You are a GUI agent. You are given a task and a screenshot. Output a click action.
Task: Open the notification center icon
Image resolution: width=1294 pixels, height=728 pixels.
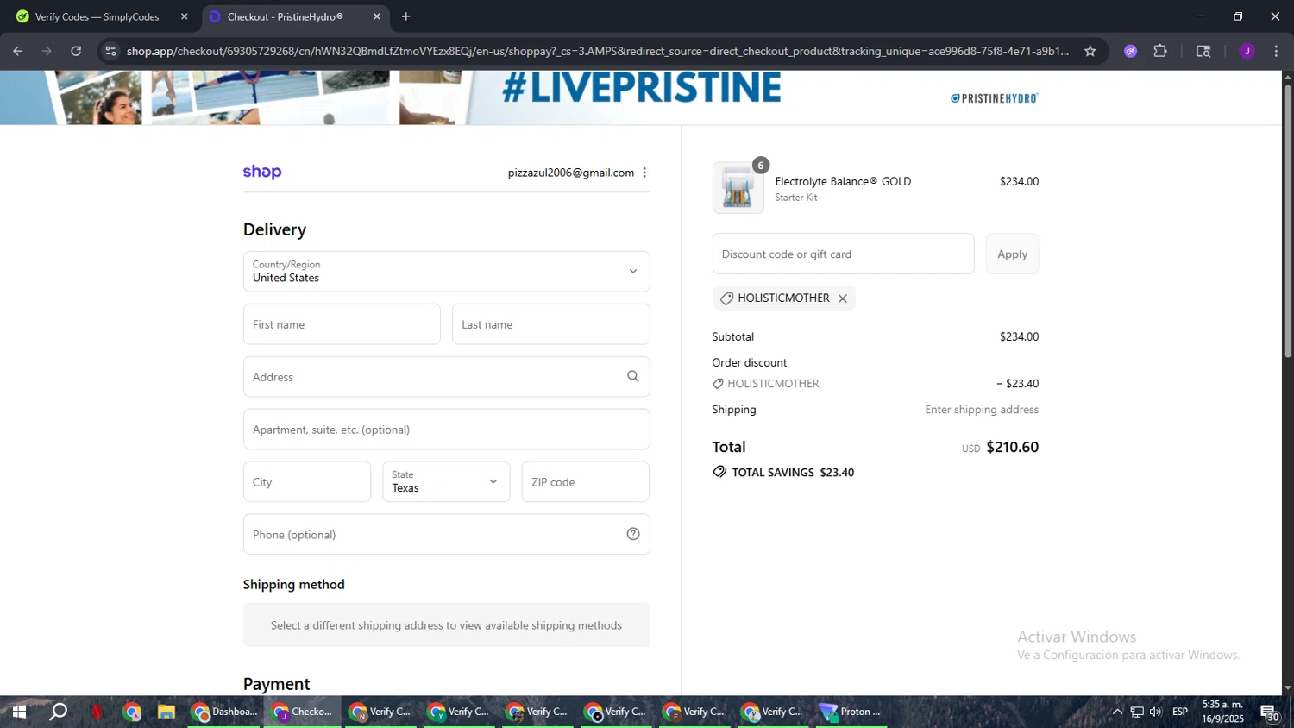coord(1270,712)
